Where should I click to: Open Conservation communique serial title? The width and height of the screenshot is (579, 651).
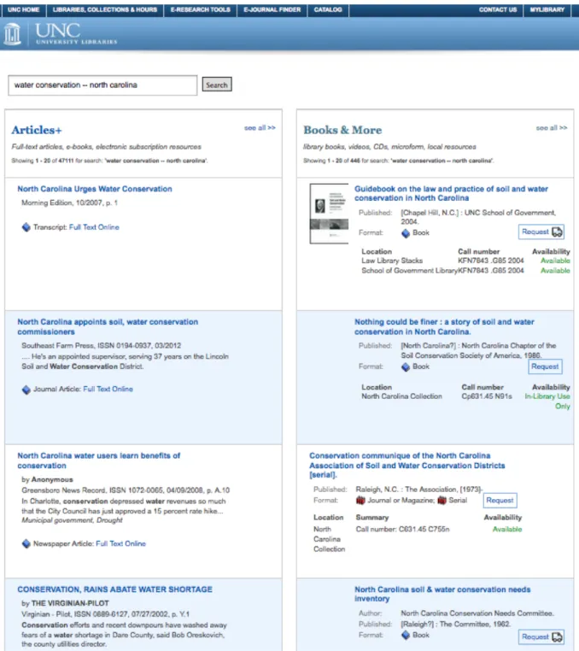[x=407, y=465]
